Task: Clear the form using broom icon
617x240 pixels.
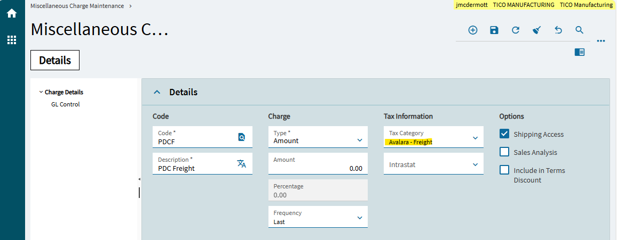Action: pyautogui.click(x=537, y=30)
